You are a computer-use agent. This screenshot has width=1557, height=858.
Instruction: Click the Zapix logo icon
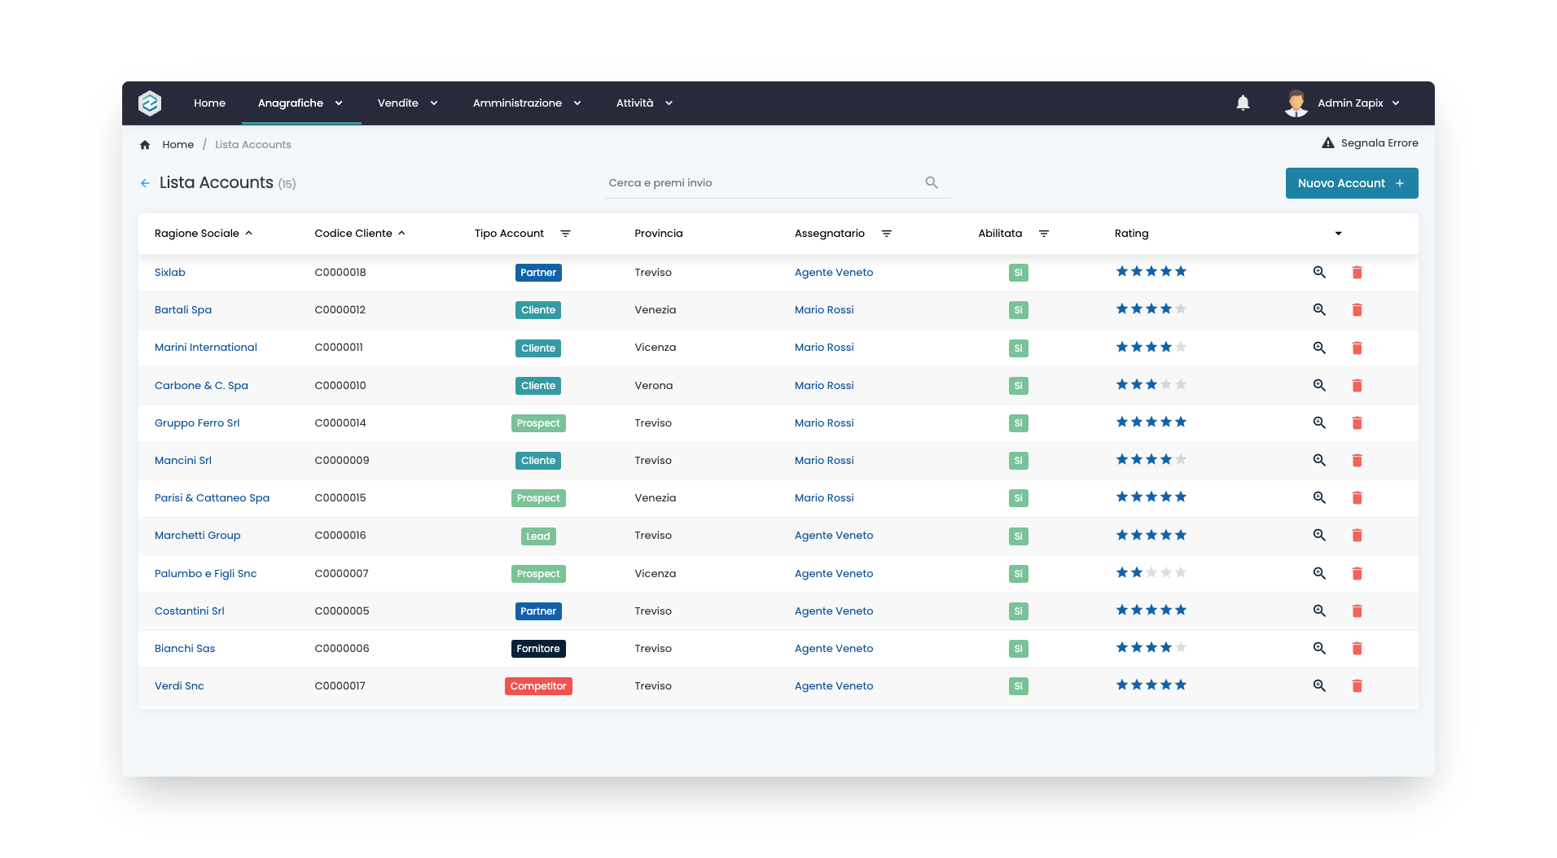point(150,103)
